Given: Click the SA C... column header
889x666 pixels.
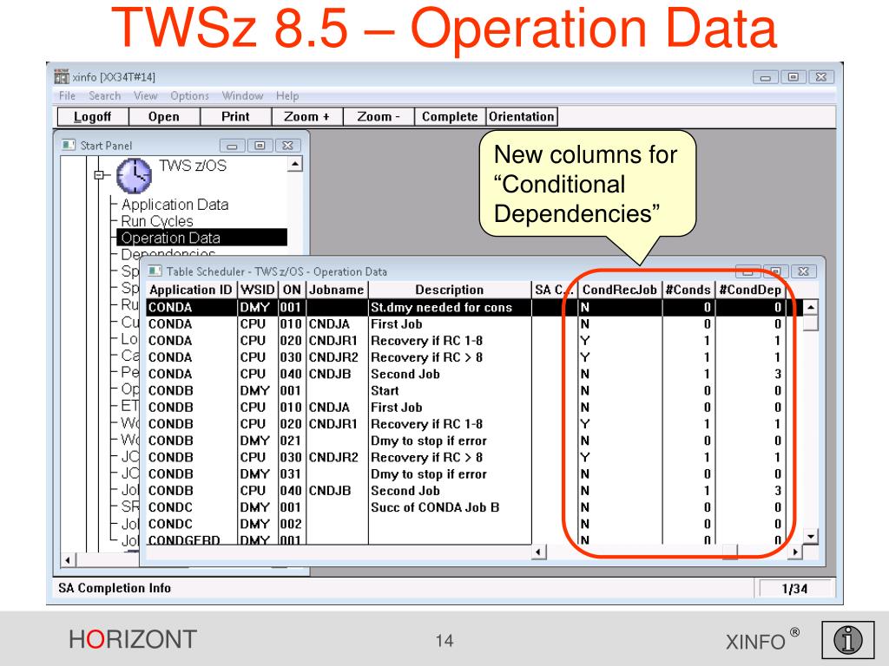Looking at the screenshot, I should pyautogui.click(x=554, y=290).
